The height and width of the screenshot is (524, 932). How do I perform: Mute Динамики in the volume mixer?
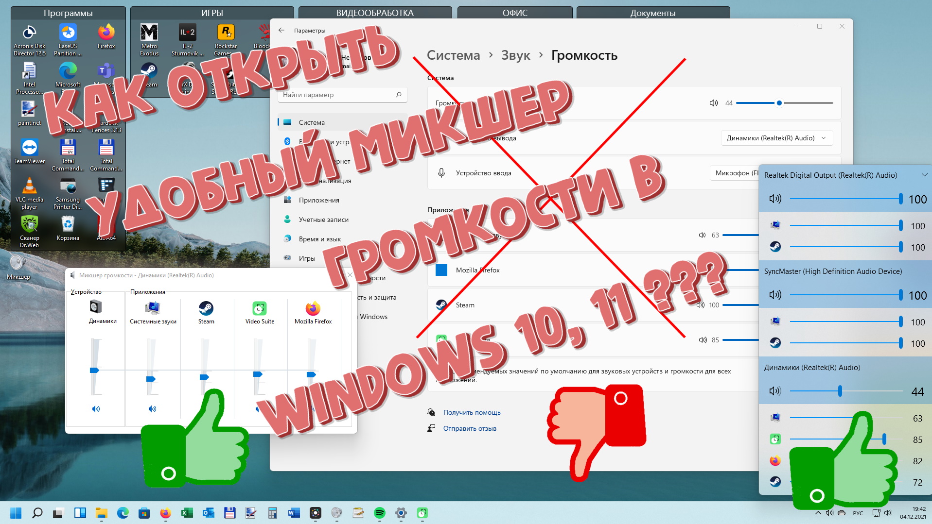point(96,408)
